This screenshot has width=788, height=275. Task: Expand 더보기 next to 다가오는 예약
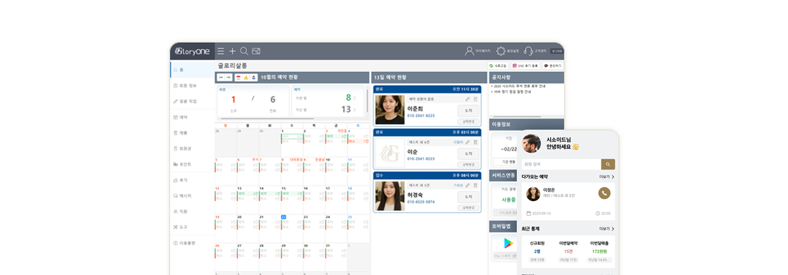coord(607,177)
